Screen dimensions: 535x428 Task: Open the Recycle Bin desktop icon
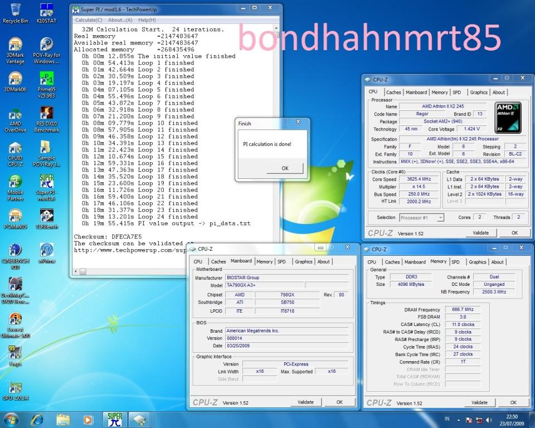16,13
